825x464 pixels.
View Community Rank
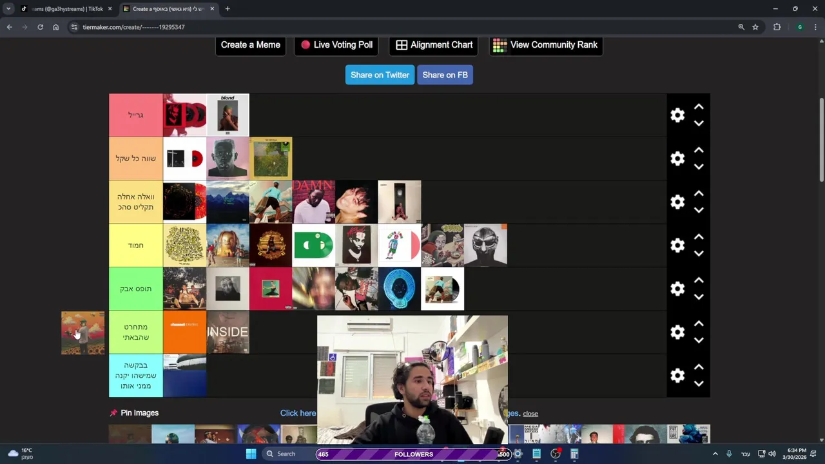[546, 44]
